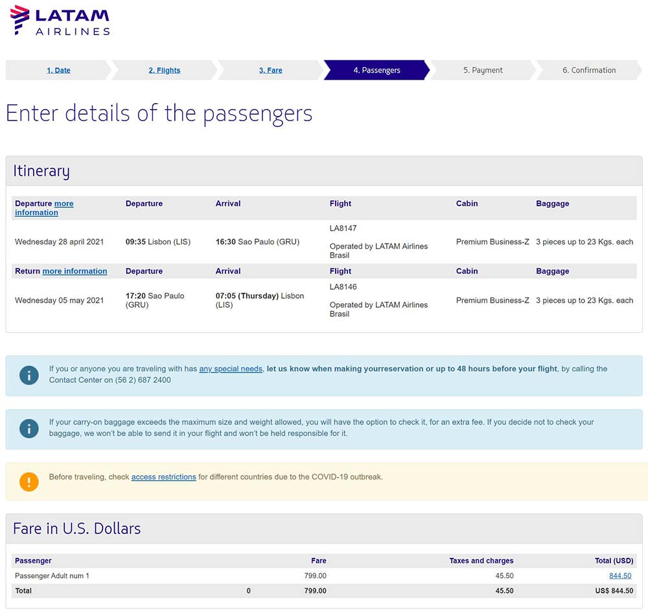Click the LATAM Airlines logo
Viewport: 648px width, 613px height.
(60, 20)
